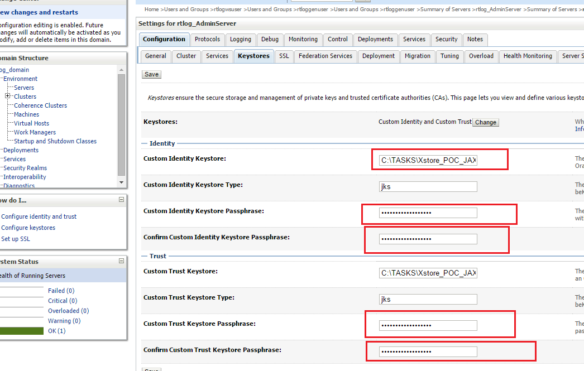Switch to the SSL subtab

coord(284,56)
